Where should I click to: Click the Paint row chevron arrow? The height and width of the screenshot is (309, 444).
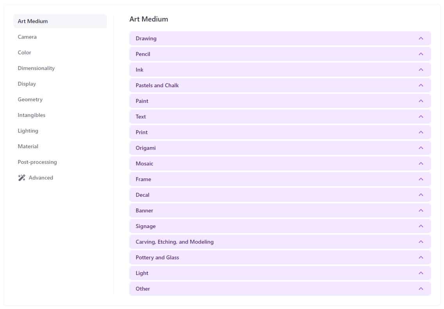point(421,101)
